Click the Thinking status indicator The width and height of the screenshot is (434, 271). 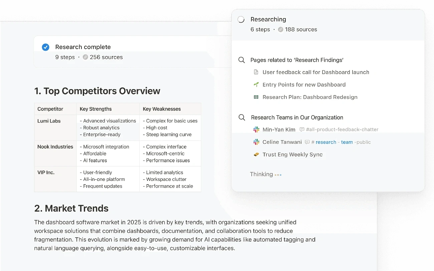266,174
